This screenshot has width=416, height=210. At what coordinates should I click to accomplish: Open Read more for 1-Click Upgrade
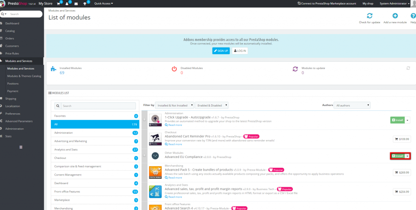173,125
